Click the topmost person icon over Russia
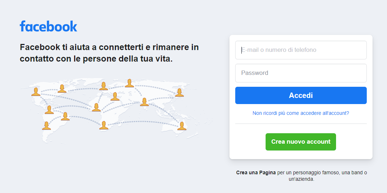 (129, 83)
